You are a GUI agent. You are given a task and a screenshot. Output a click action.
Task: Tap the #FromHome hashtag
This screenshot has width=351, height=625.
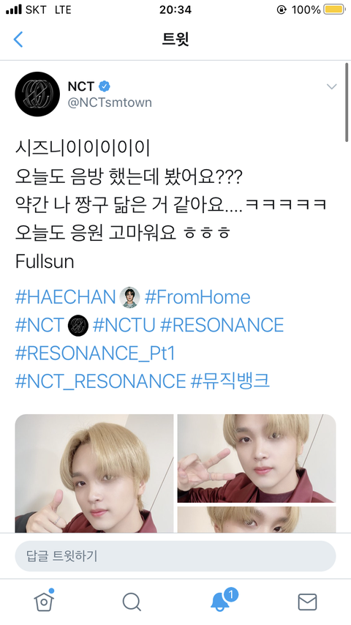pyautogui.click(x=197, y=297)
